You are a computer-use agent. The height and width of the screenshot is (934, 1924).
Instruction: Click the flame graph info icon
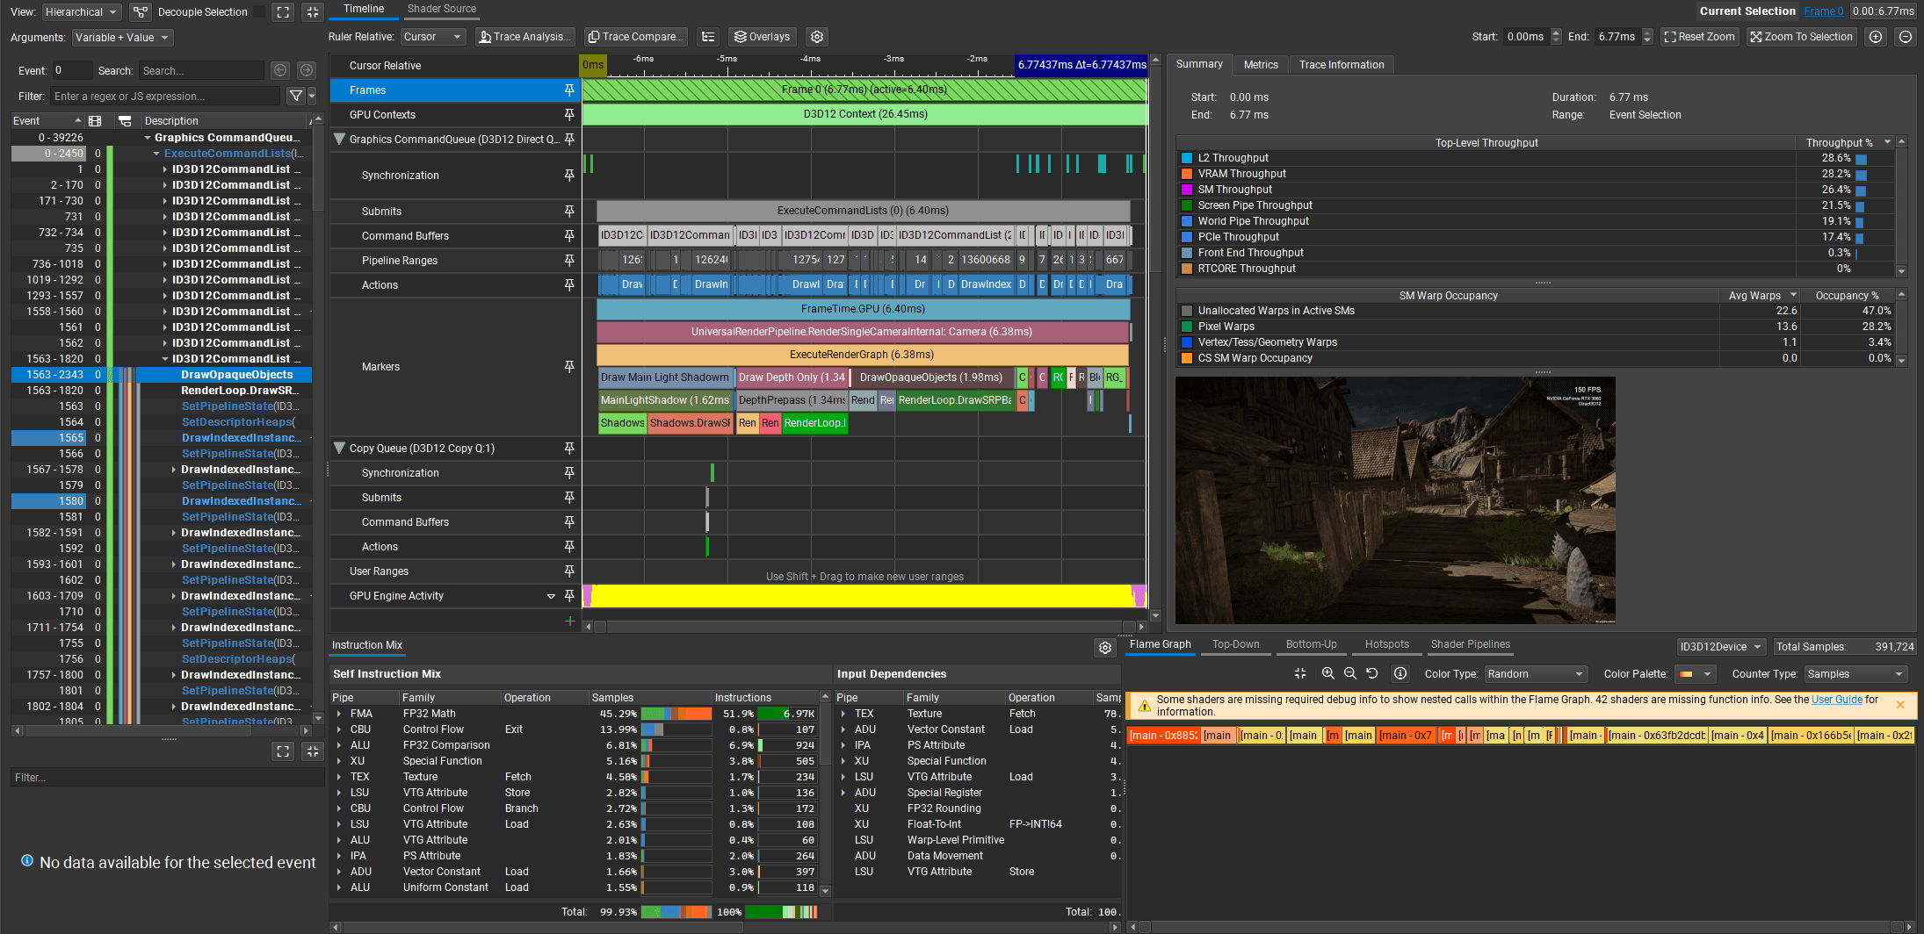(1400, 674)
